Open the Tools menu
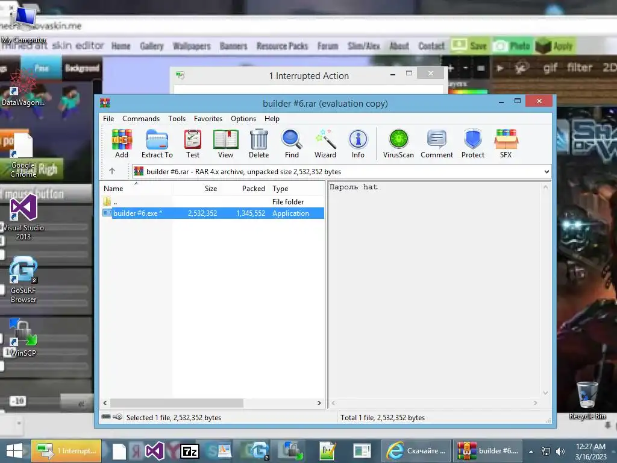The height and width of the screenshot is (463, 617). click(177, 119)
